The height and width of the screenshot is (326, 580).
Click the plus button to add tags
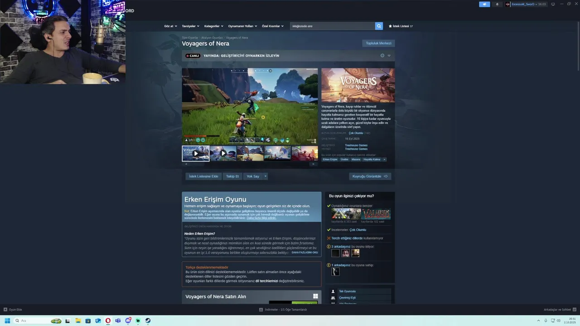tap(384, 159)
